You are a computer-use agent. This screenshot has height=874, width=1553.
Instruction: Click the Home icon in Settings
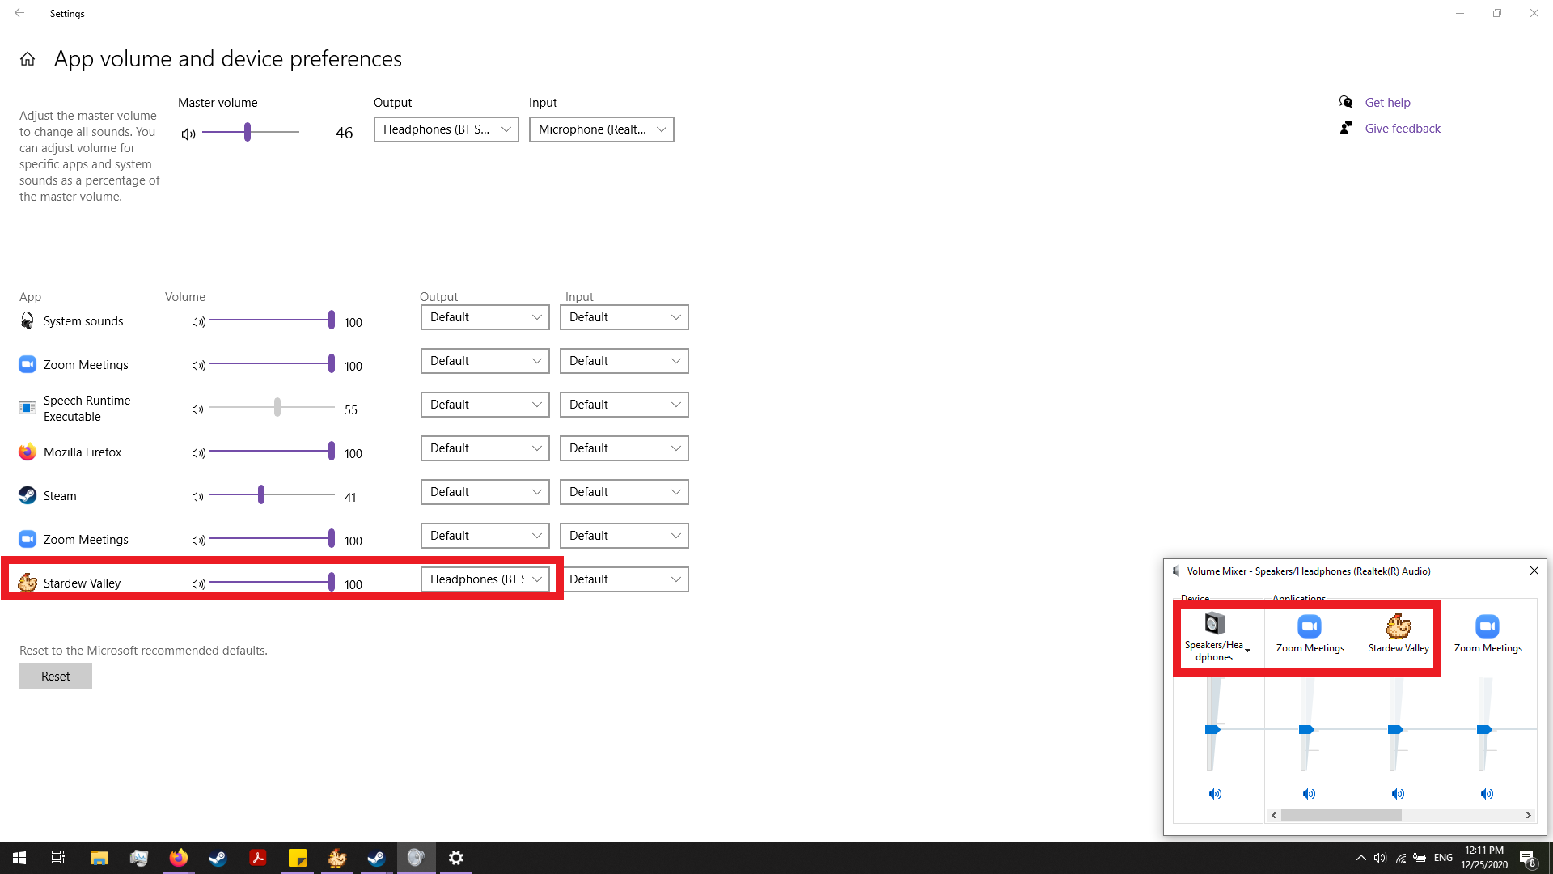28,59
